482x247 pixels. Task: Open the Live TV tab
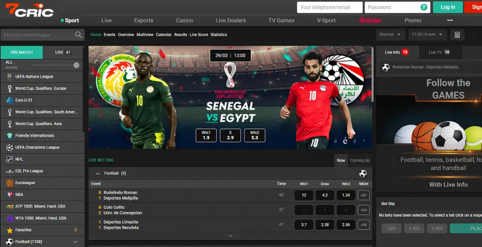tap(440, 53)
